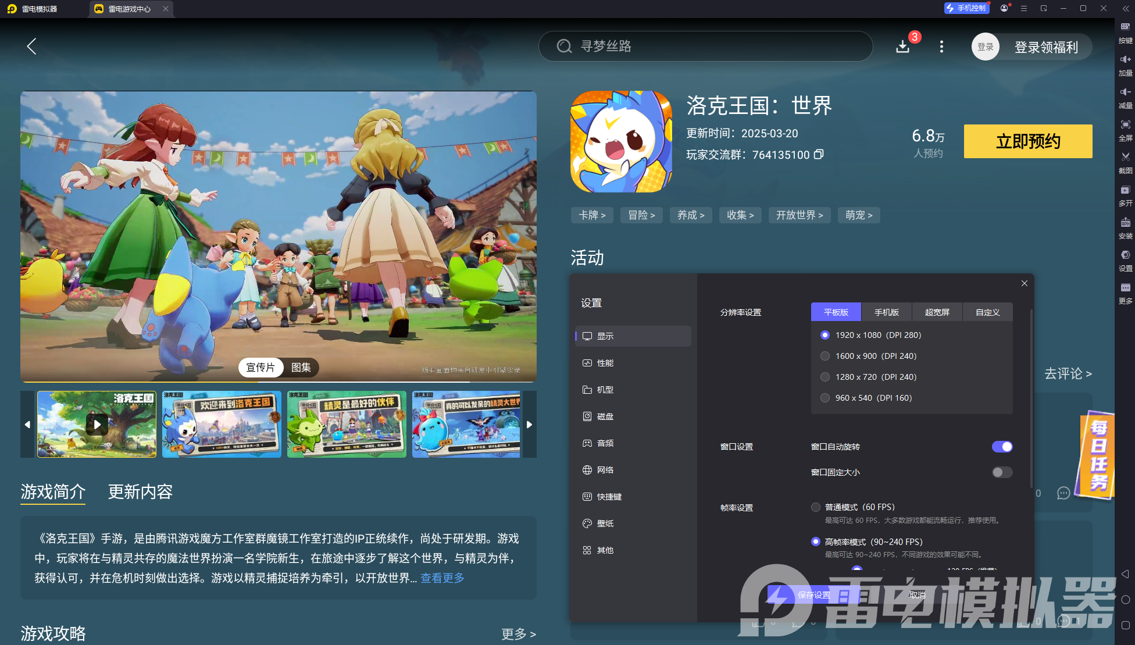
Task: Click the left carousel arrow
Action: tap(27, 425)
